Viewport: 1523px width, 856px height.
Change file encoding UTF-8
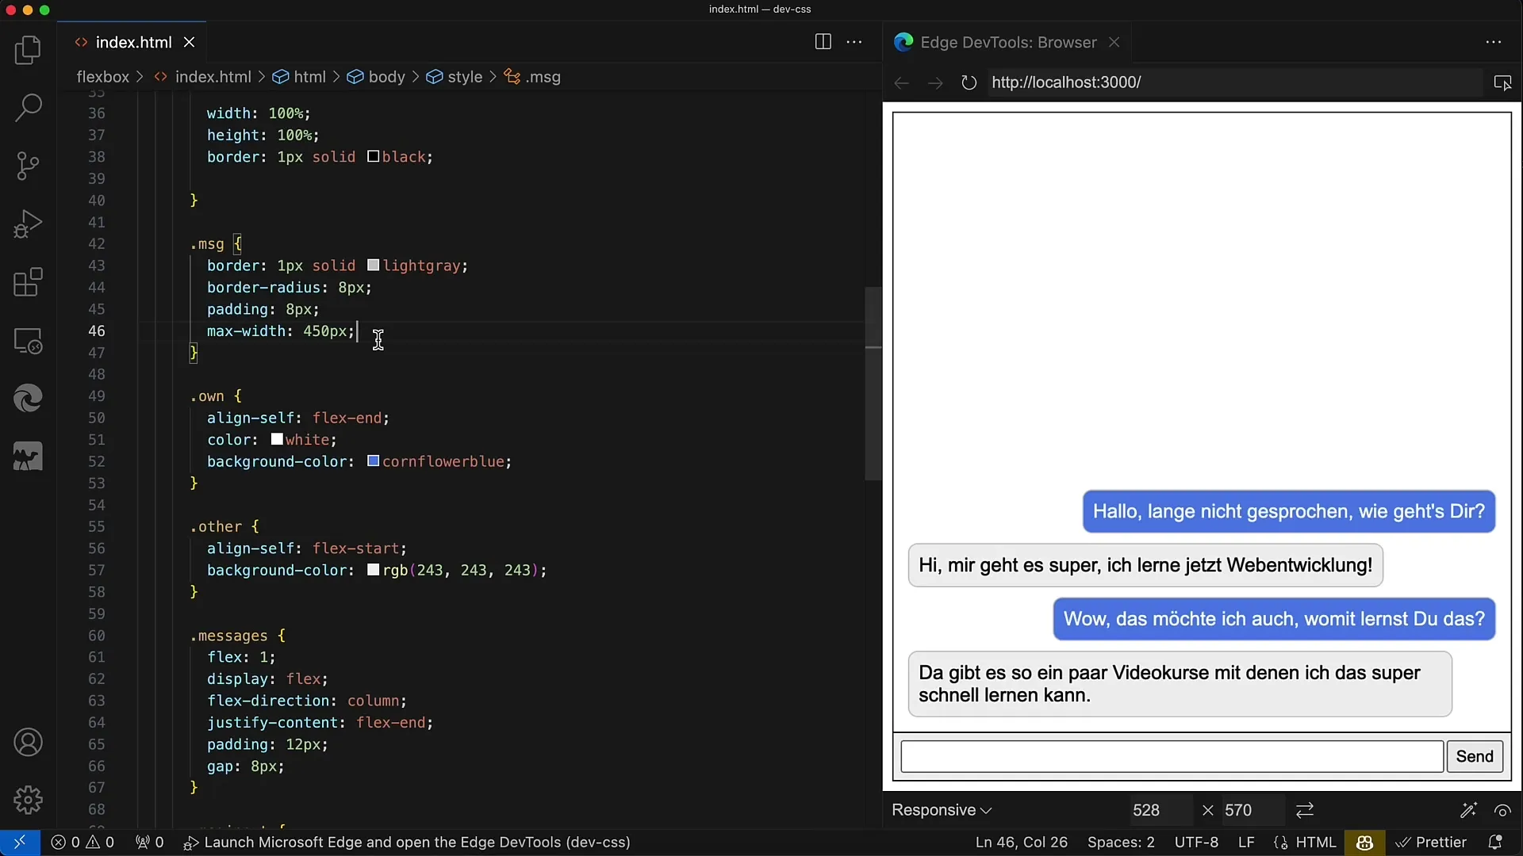[x=1196, y=842]
